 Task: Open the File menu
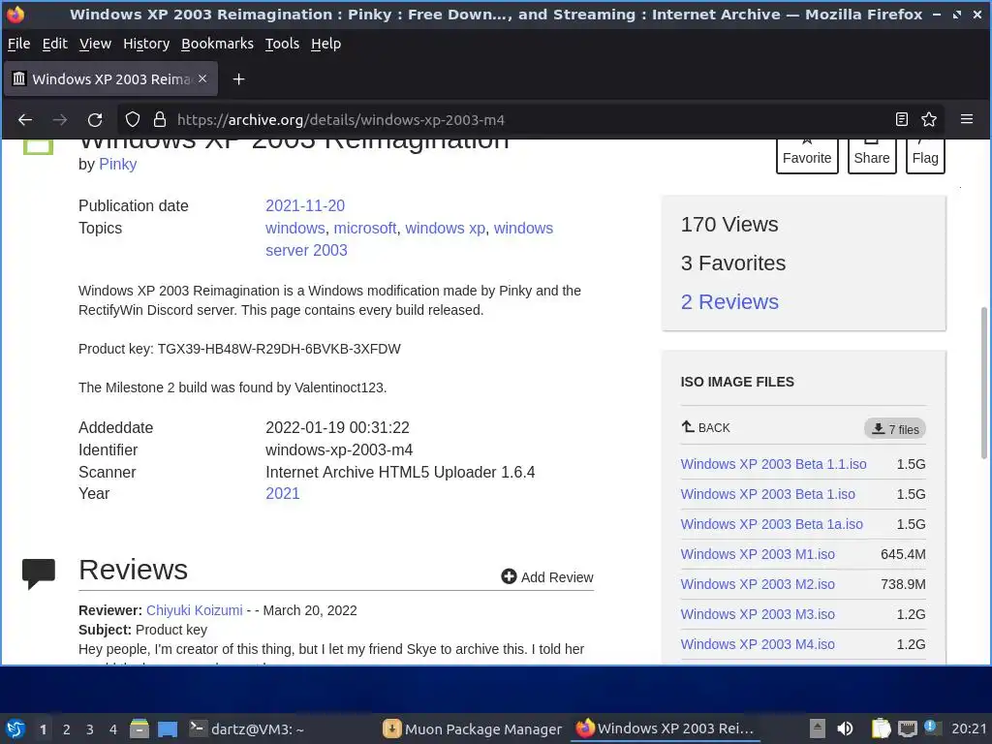tap(19, 44)
